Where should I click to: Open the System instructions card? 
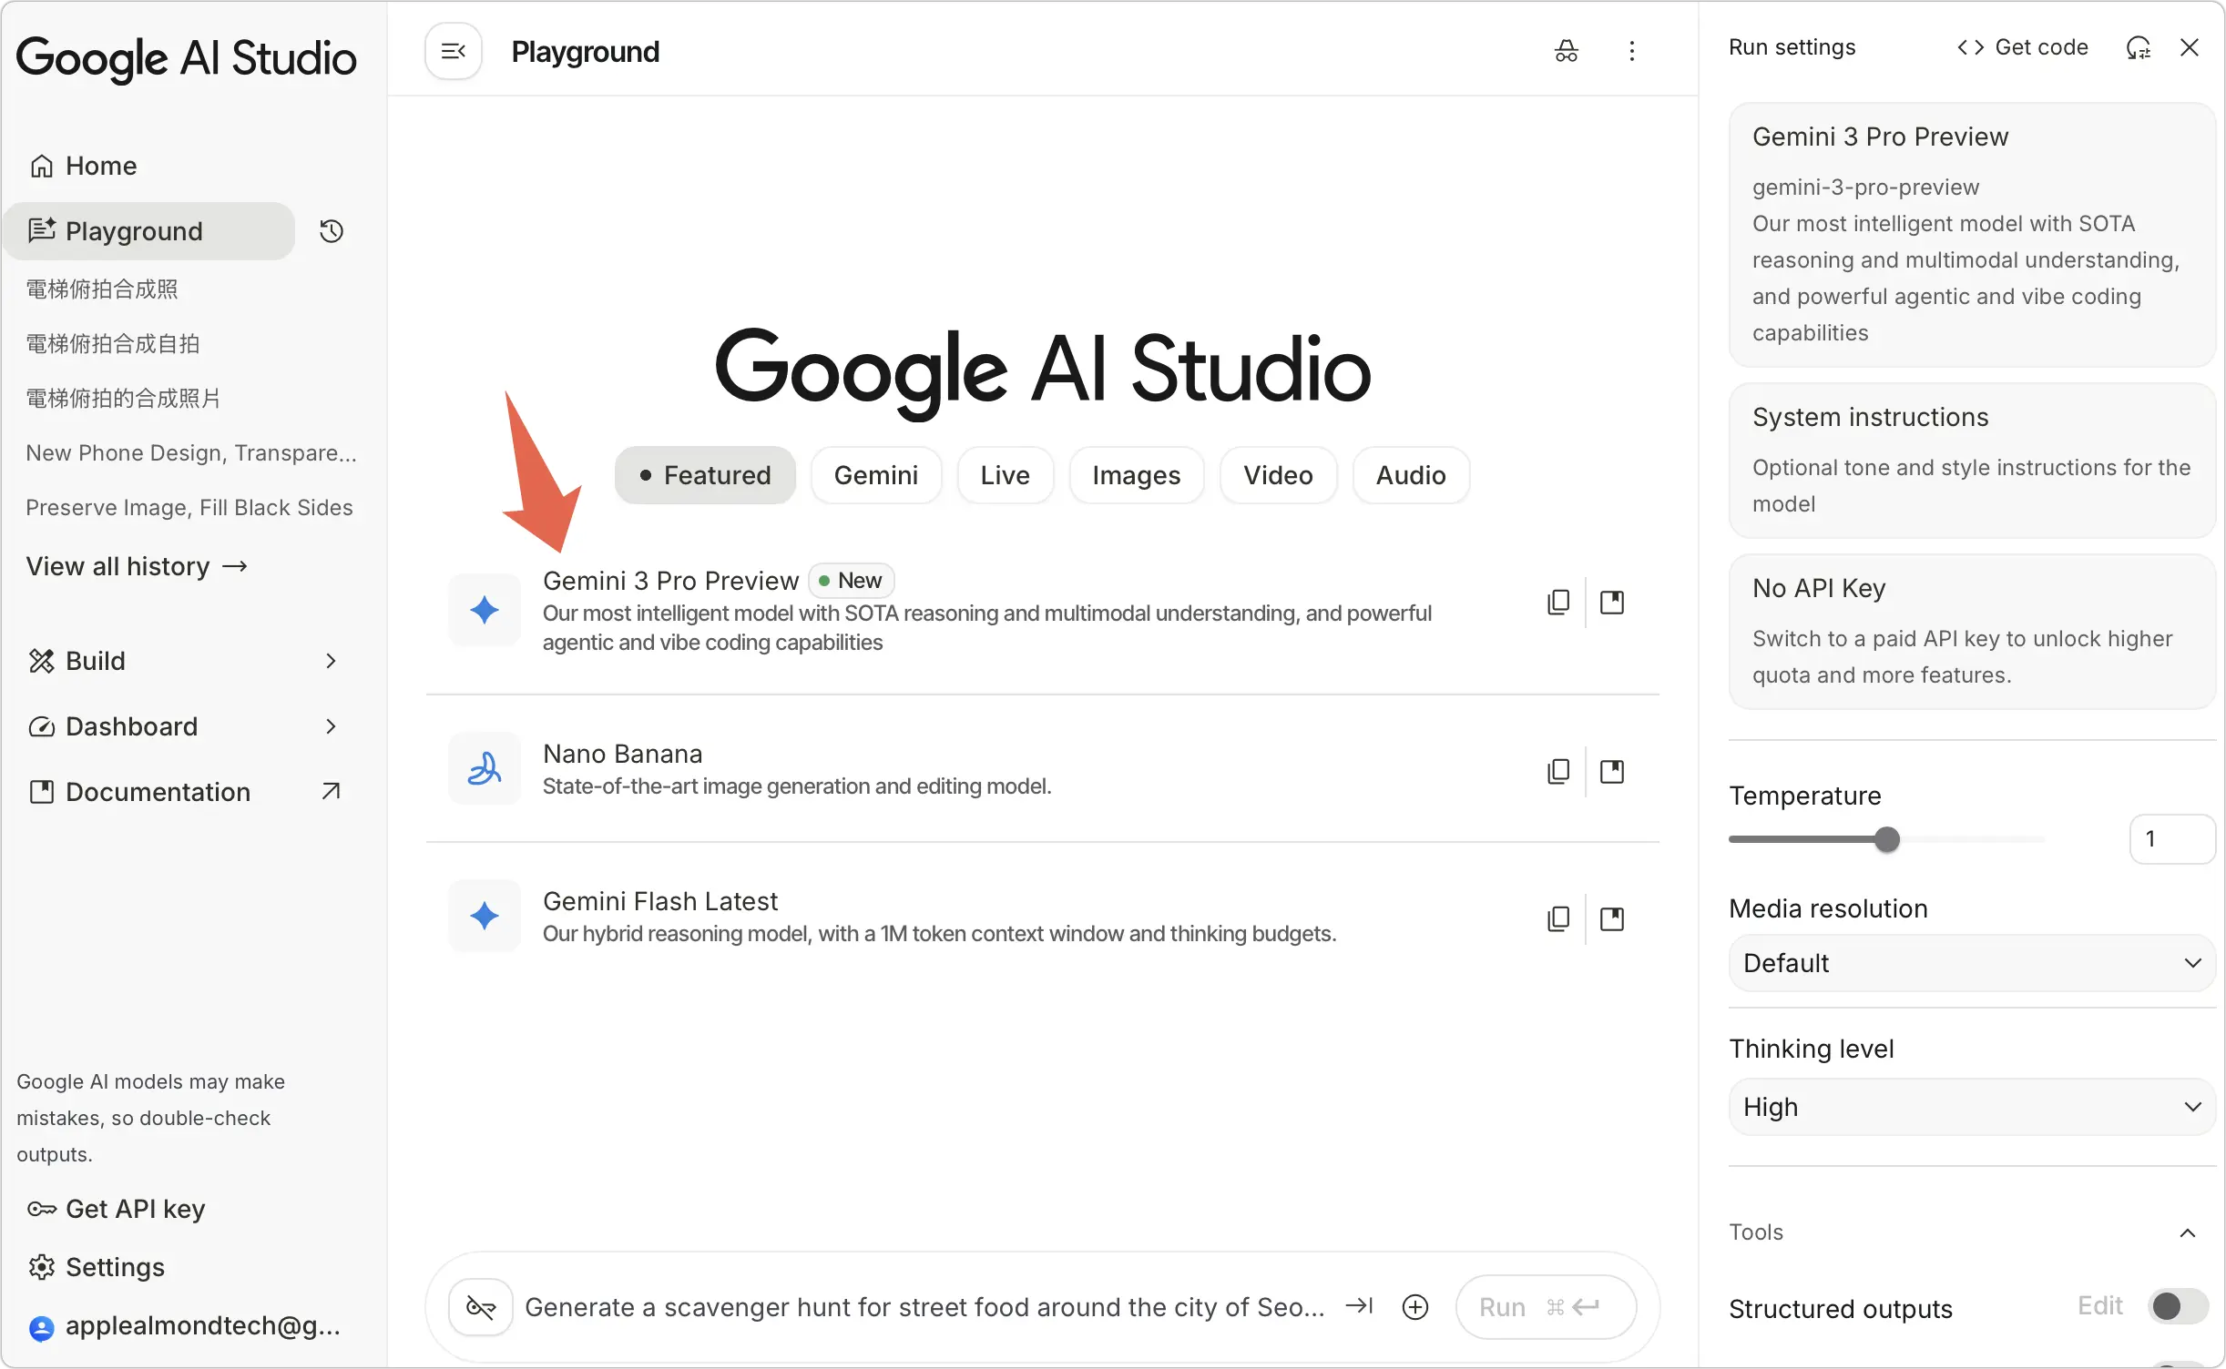click(1972, 461)
